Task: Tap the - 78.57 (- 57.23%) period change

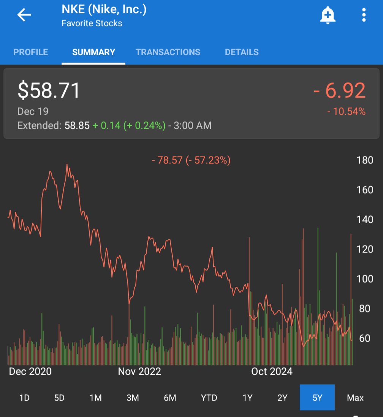Action: click(x=191, y=160)
